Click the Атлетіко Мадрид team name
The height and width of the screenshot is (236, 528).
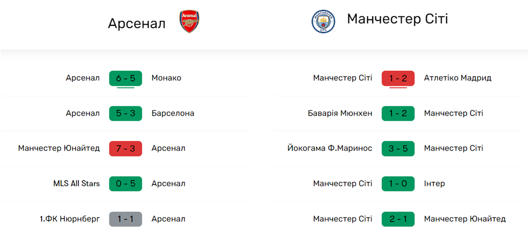click(x=457, y=78)
